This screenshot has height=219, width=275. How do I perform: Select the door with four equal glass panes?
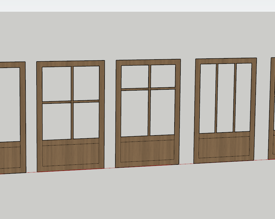pyautogui.click(x=71, y=116)
